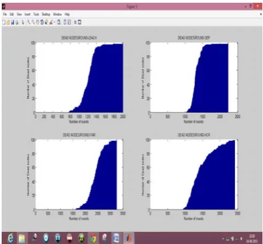
Task: Click the DEAD NODES/ROUND-HCR plot title
Action: 194,135
